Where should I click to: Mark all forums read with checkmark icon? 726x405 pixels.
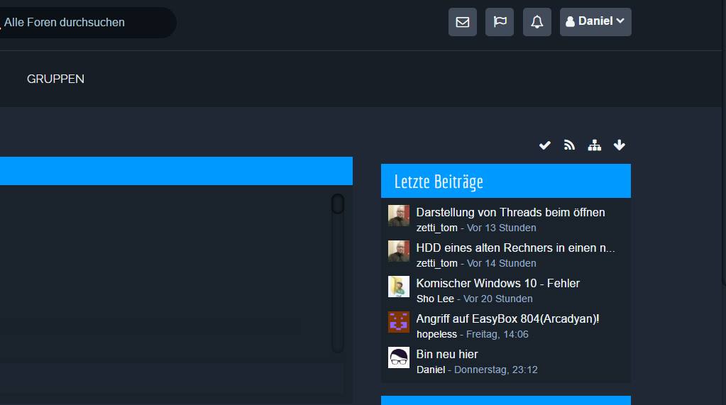click(544, 145)
